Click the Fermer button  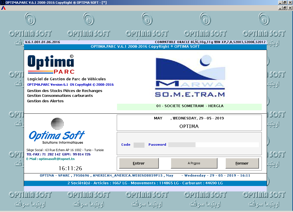pos(242,163)
